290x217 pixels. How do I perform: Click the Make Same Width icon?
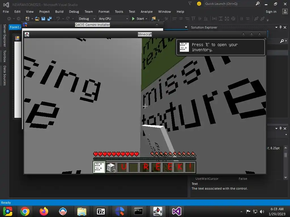click(x=214, y=19)
